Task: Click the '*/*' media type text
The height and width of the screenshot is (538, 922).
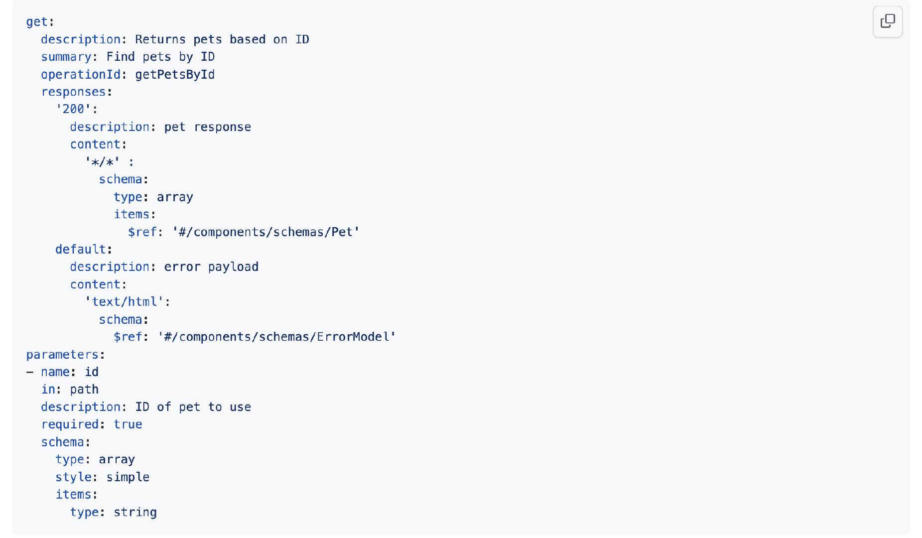Action: pos(102,162)
